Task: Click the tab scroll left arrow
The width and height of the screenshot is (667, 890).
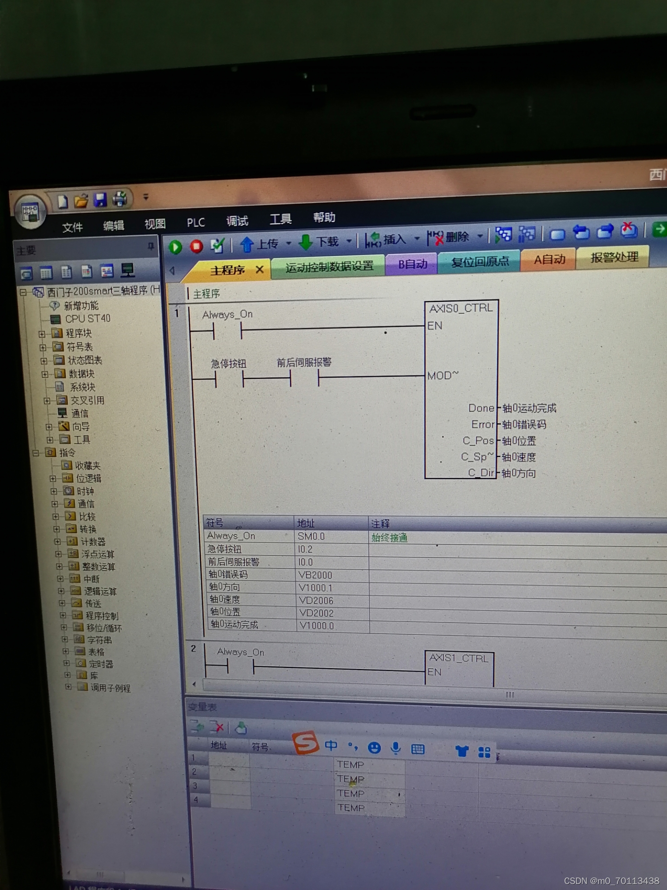Action: 172,271
